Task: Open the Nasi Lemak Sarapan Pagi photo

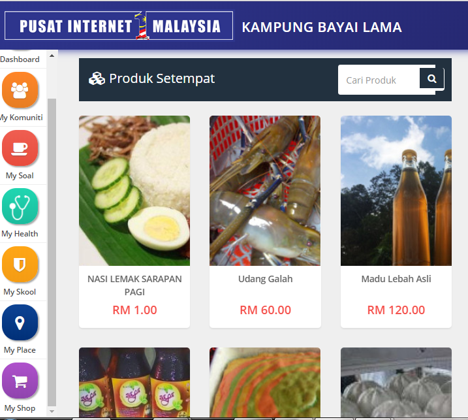Action: click(x=134, y=191)
